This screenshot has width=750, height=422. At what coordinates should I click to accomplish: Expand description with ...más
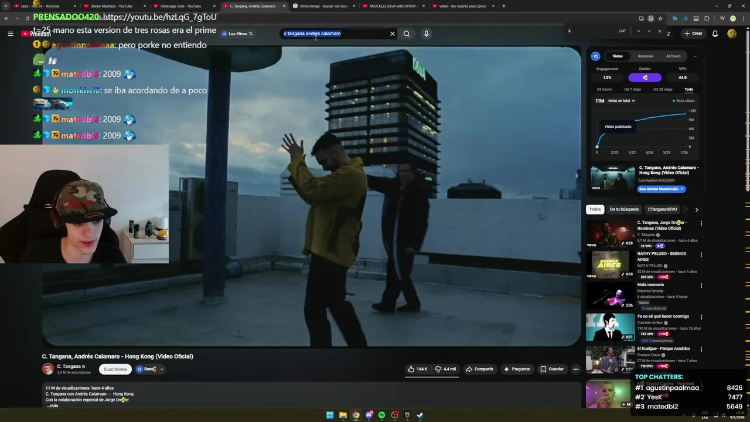point(52,406)
